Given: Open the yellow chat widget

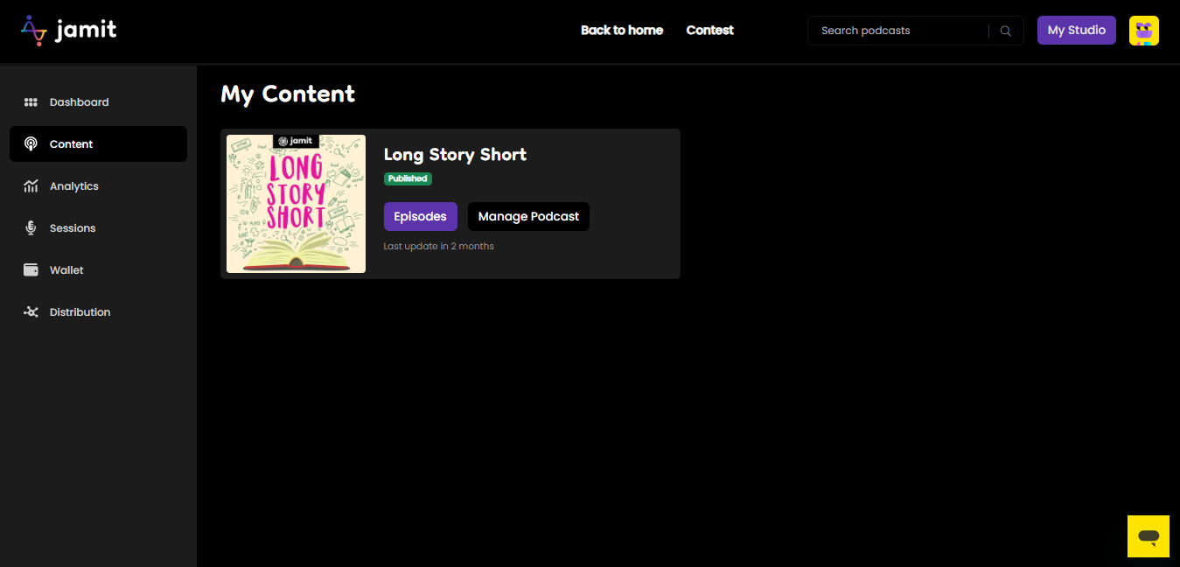Looking at the screenshot, I should [1149, 536].
